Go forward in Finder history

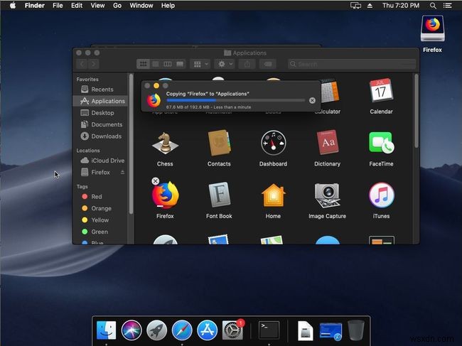click(x=93, y=64)
